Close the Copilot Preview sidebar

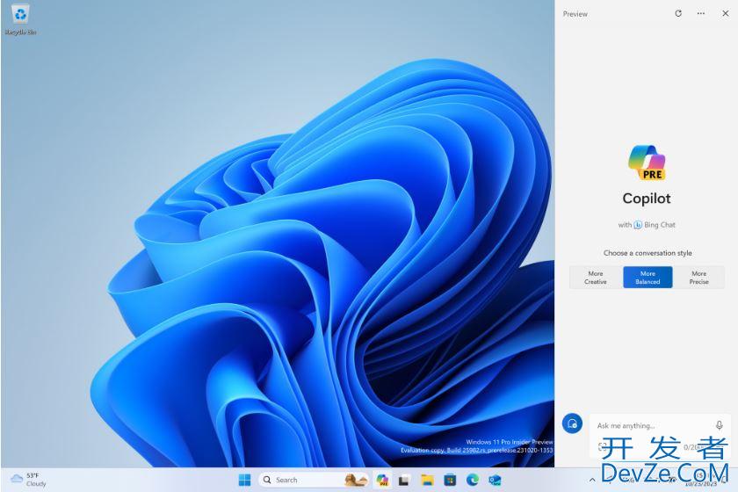point(723,13)
